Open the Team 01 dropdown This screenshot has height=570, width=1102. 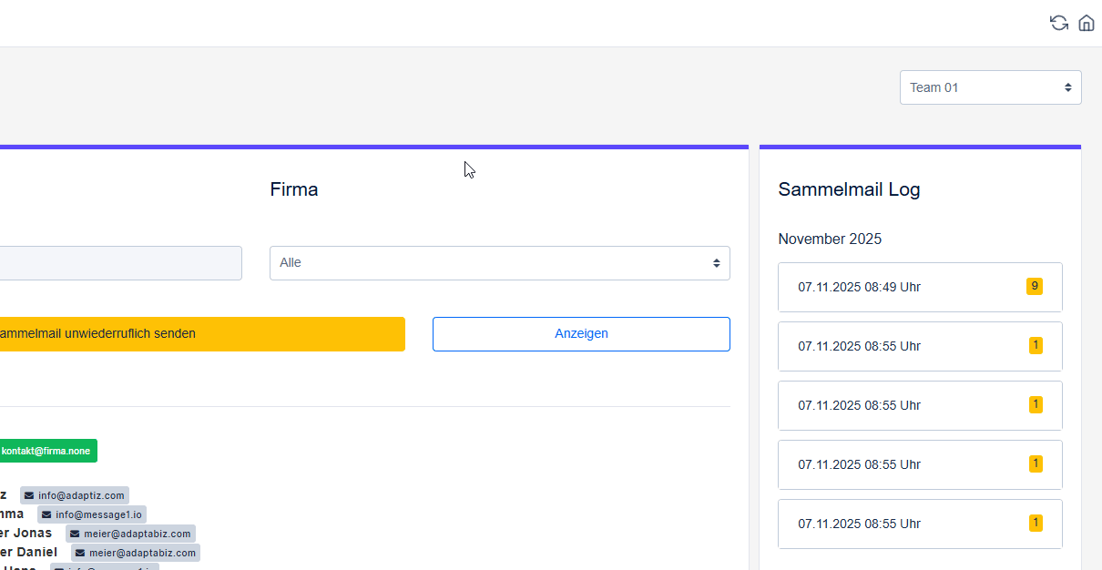coord(990,87)
